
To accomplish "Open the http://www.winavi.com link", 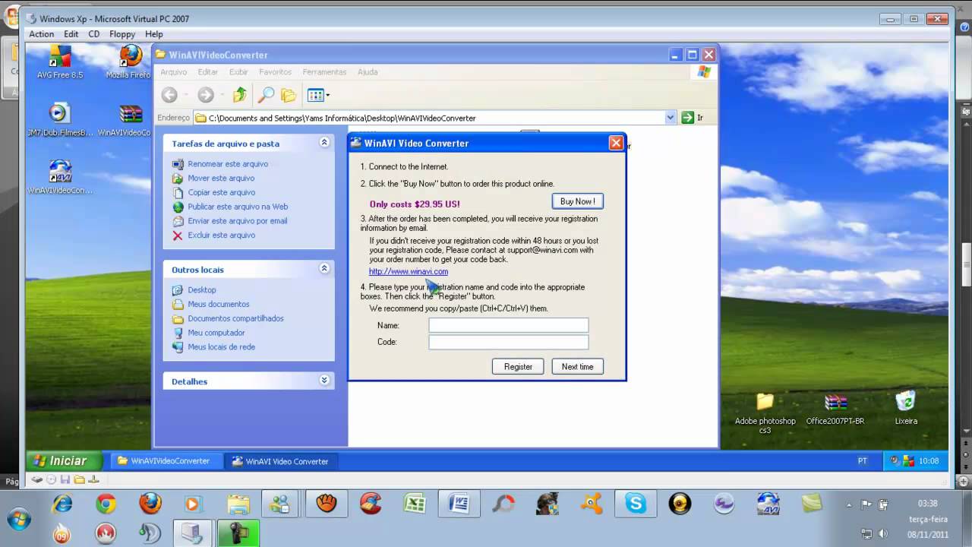I will pyautogui.click(x=409, y=271).
